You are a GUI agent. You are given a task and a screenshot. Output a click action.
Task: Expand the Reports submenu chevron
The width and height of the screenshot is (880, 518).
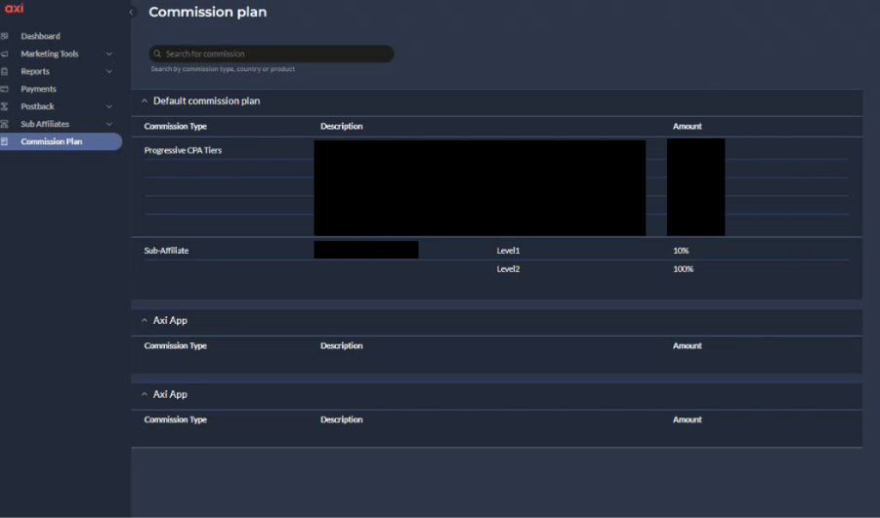pos(109,71)
